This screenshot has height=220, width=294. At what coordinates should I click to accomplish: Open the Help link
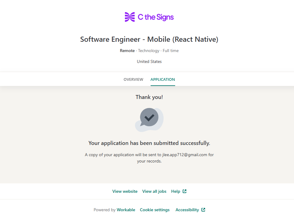pos(175,191)
